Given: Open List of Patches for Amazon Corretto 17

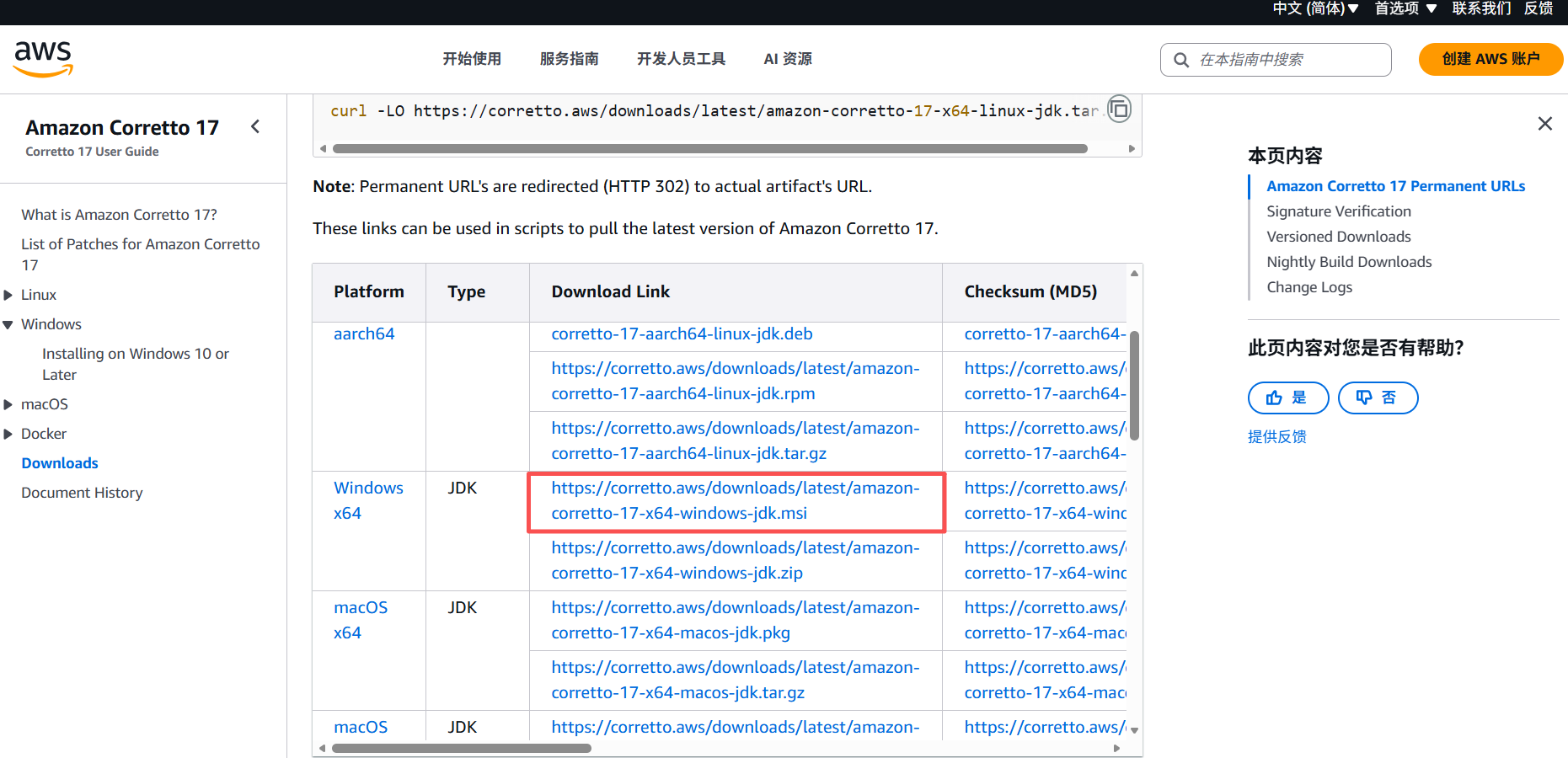Looking at the screenshot, I should pos(141,254).
